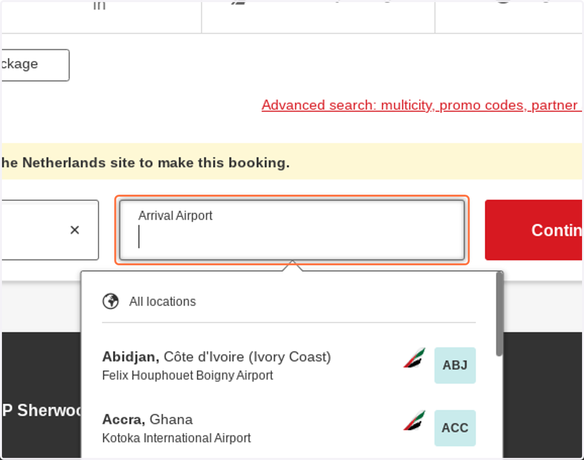
Task: Click the globe icon beside All locations
Action: point(110,301)
